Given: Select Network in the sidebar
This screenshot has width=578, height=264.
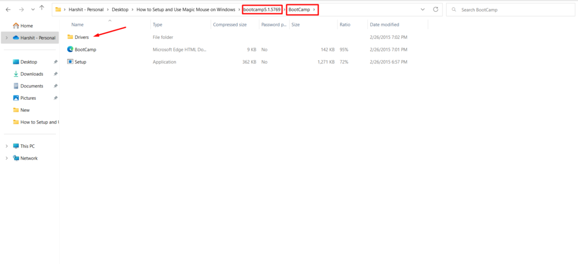Looking at the screenshot, I should [29, 159].
